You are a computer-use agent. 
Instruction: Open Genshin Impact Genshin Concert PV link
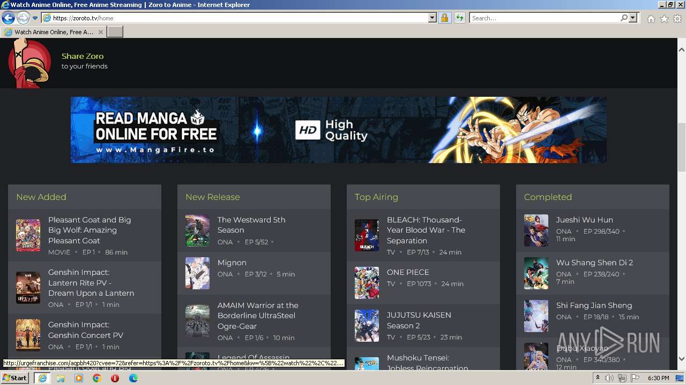click(86, 330)
